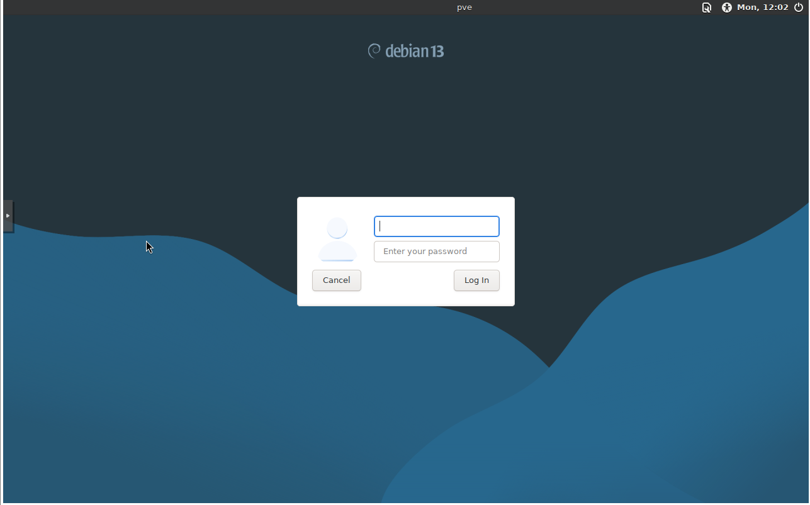Click the power icon in top panel
This screenshot has width=810, height=505.
tap(799, 8)
